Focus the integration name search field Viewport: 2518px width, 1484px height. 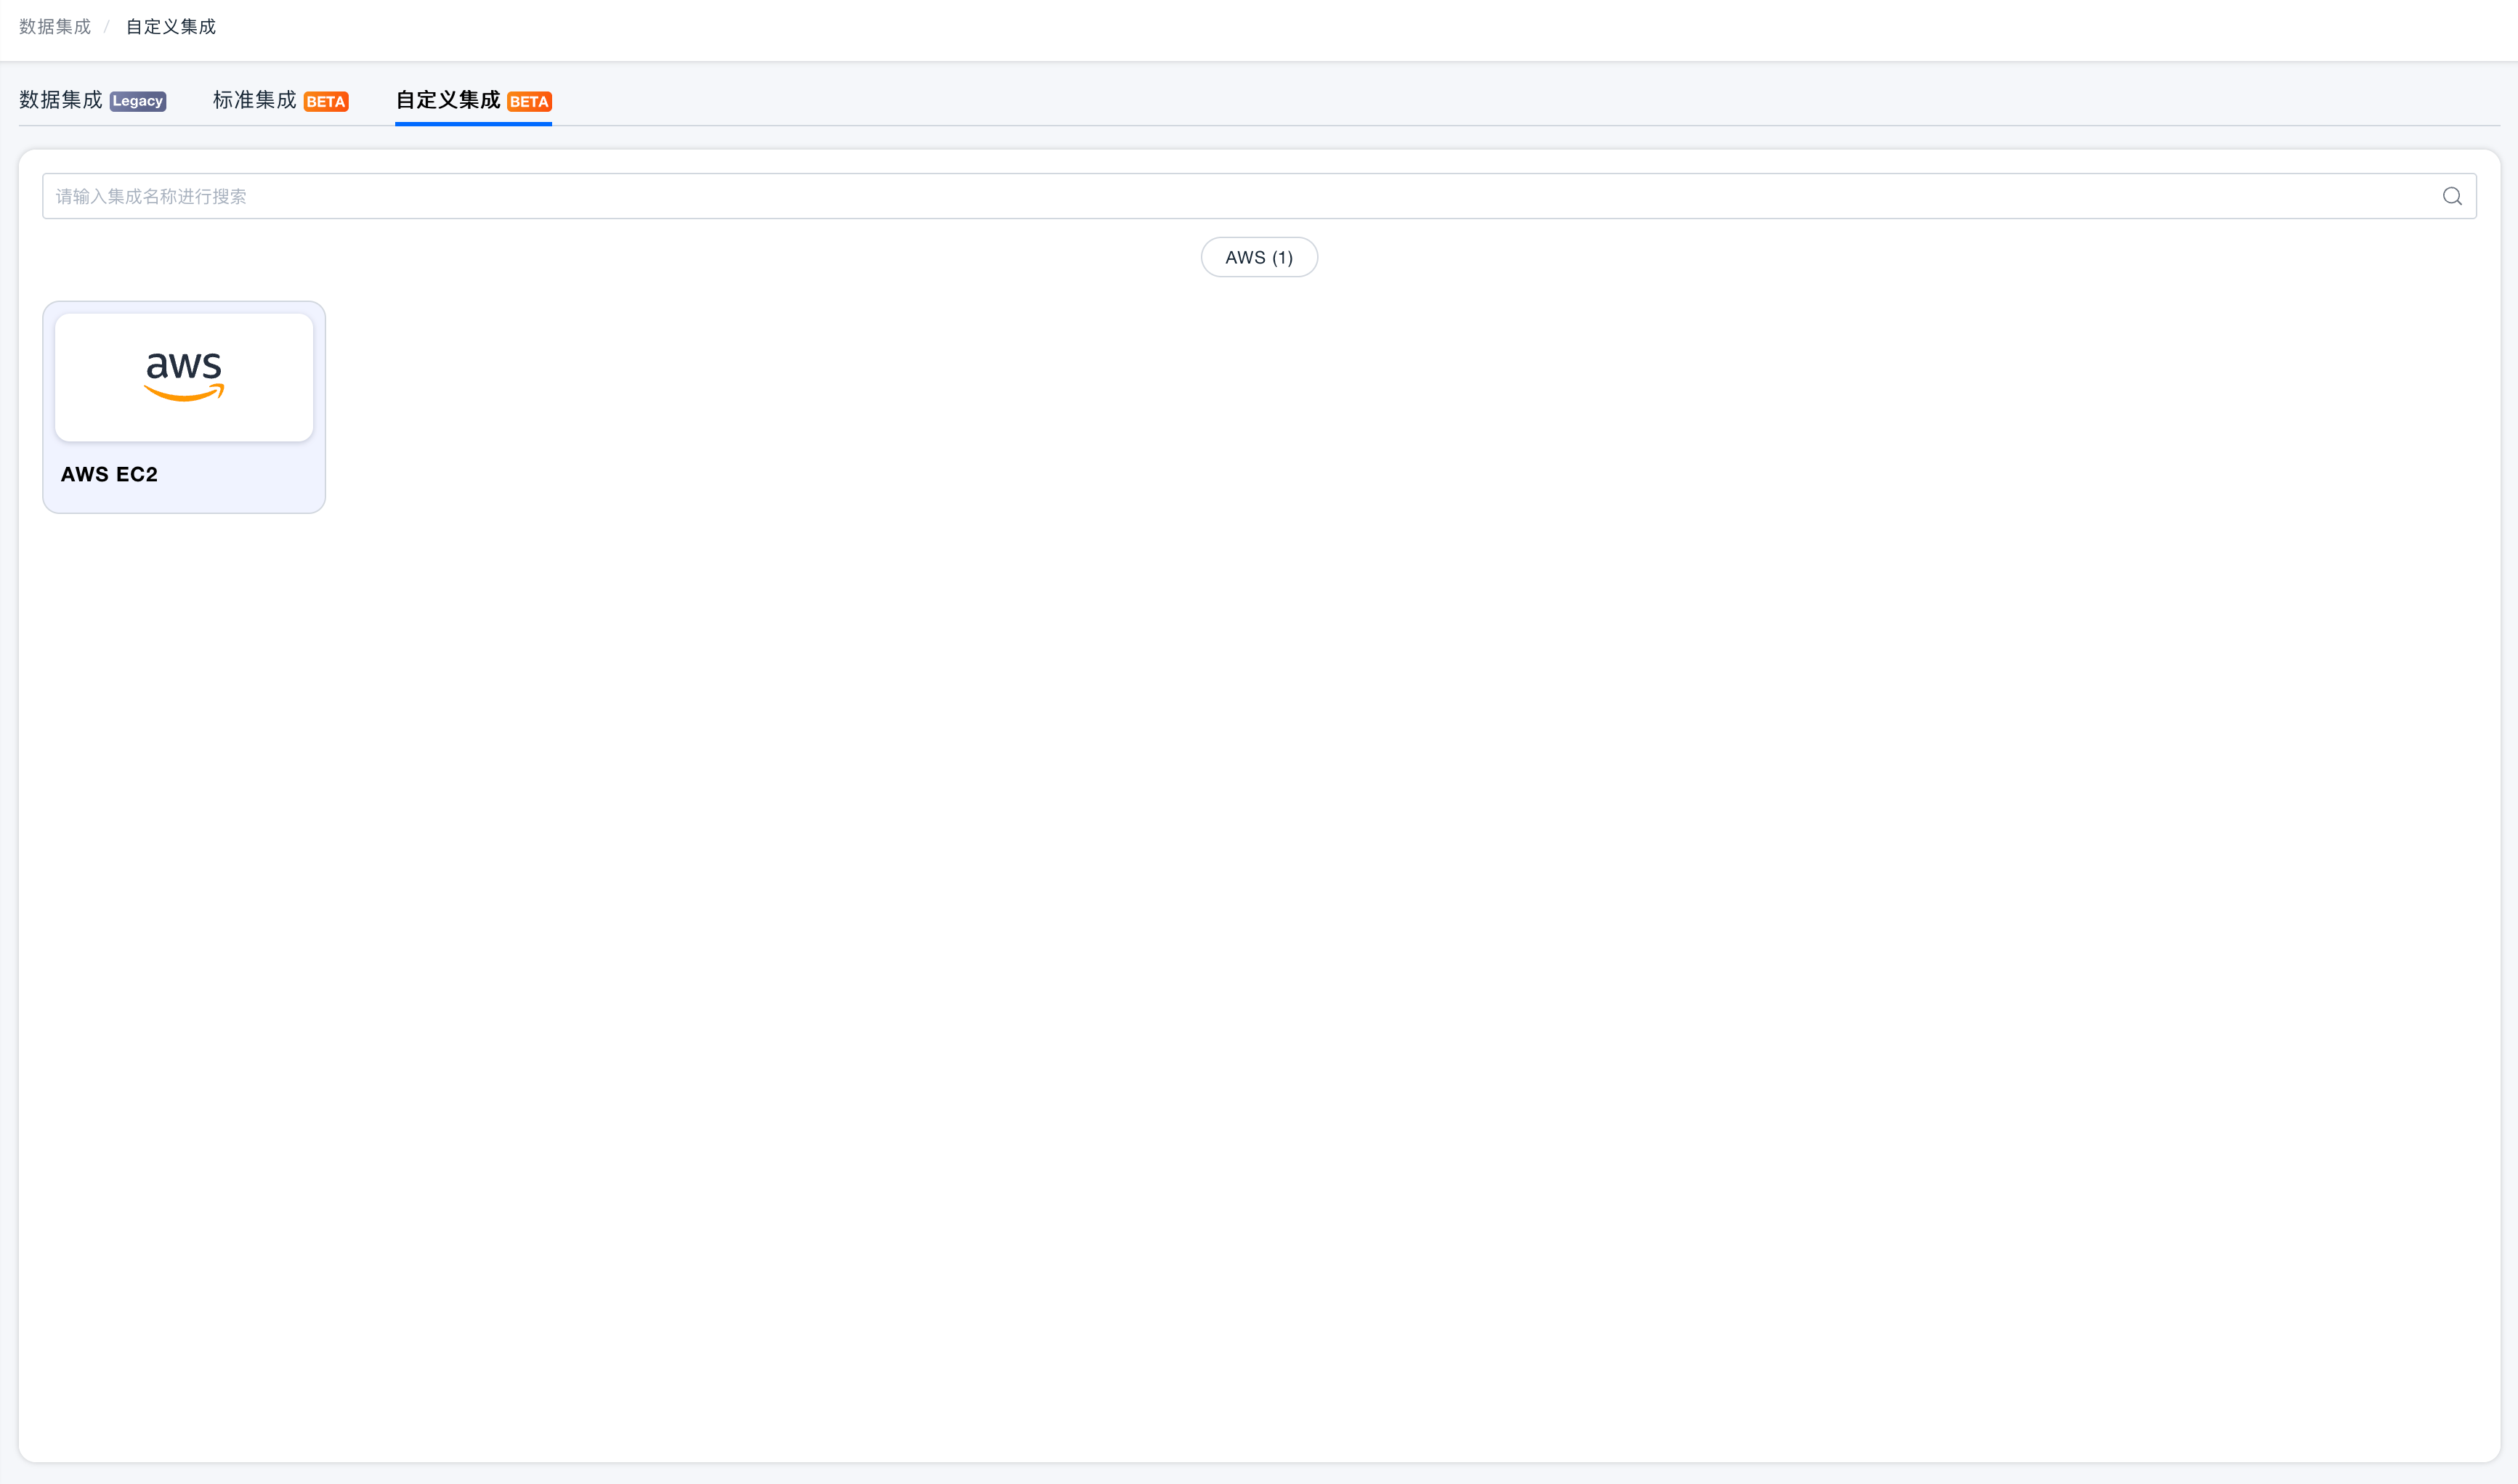1258,196
